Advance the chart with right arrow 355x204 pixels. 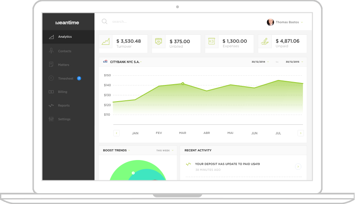pyautogui.click(x=300, y=133)
